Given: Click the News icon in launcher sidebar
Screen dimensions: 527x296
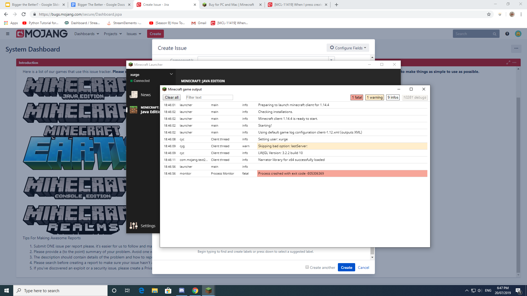Looking at the screenshot, I should pyautogui.click(x=134, y=95).
